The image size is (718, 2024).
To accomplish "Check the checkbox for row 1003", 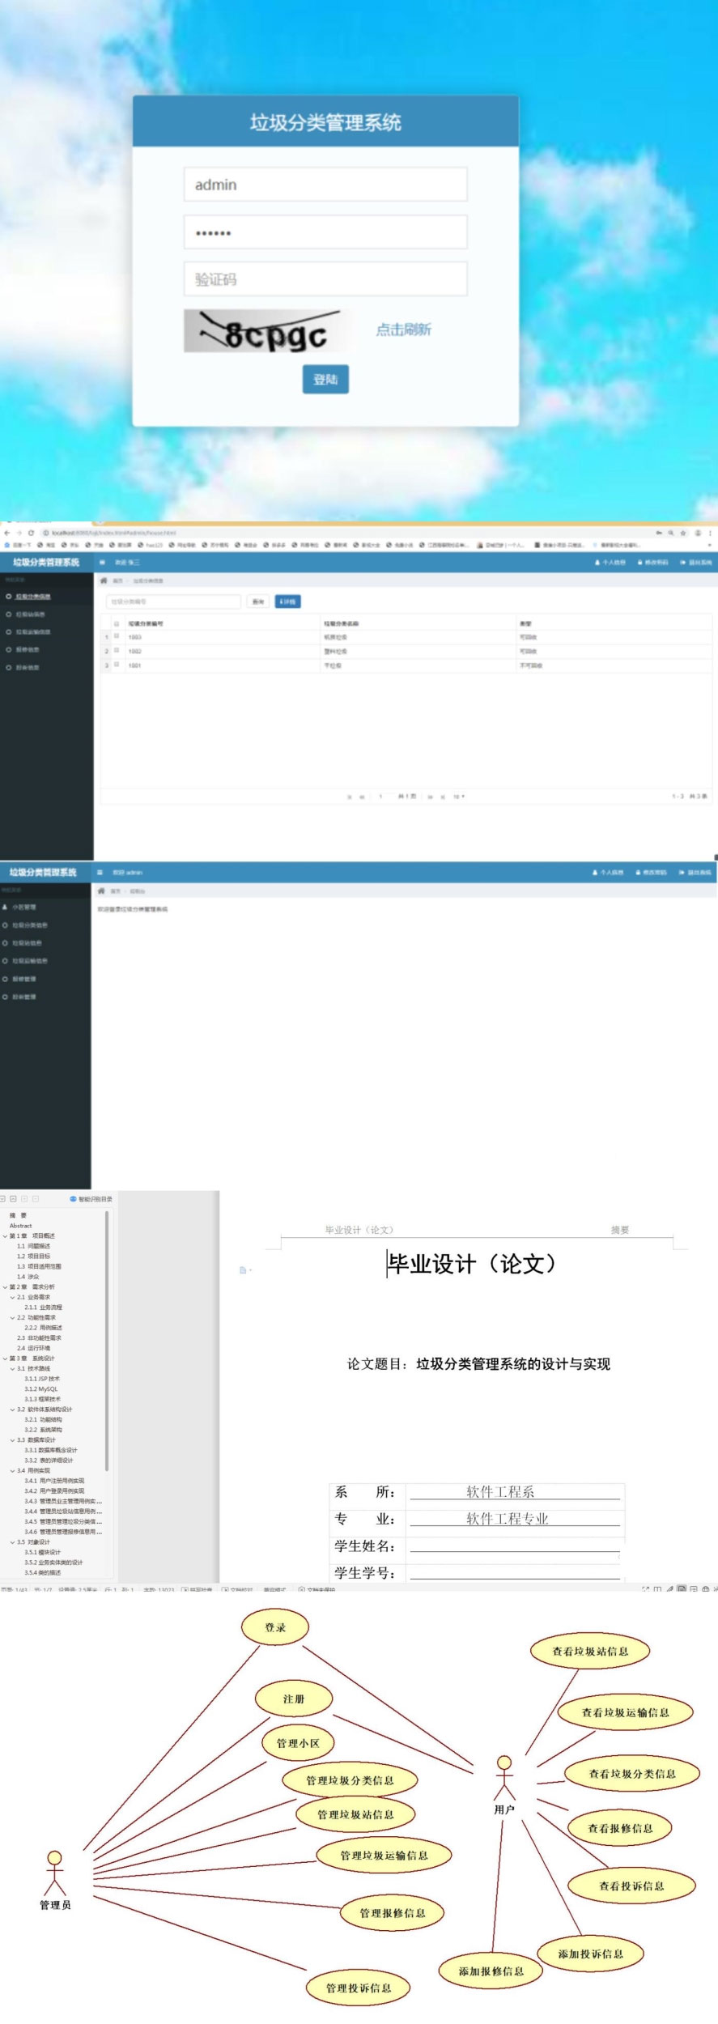I will (x=117, y=637).
